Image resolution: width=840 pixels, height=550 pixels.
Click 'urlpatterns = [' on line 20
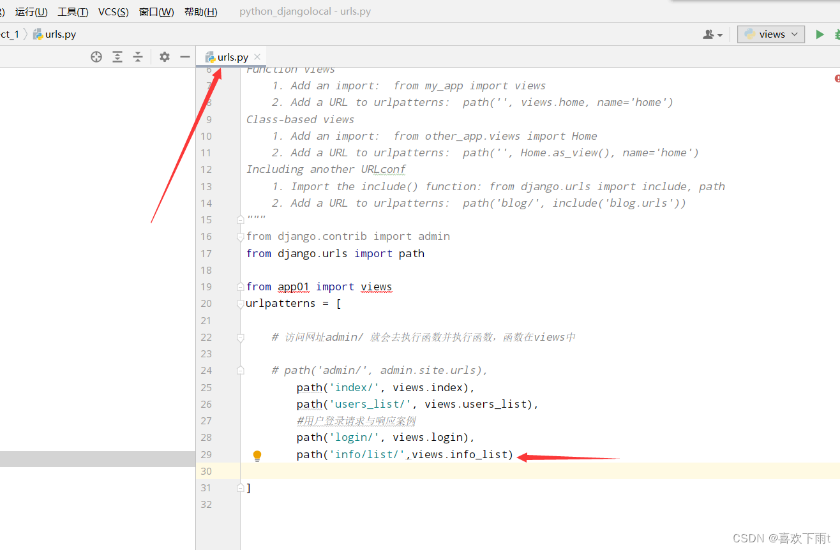pyautogui.click(x=294, y=303)
